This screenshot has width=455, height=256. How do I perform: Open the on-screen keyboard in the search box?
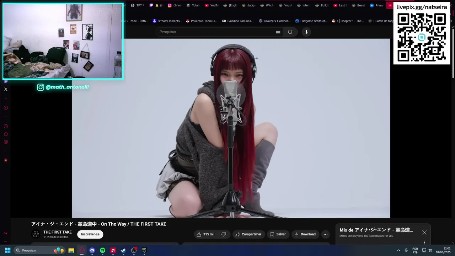pyautogui.click(x=278, y=32)
